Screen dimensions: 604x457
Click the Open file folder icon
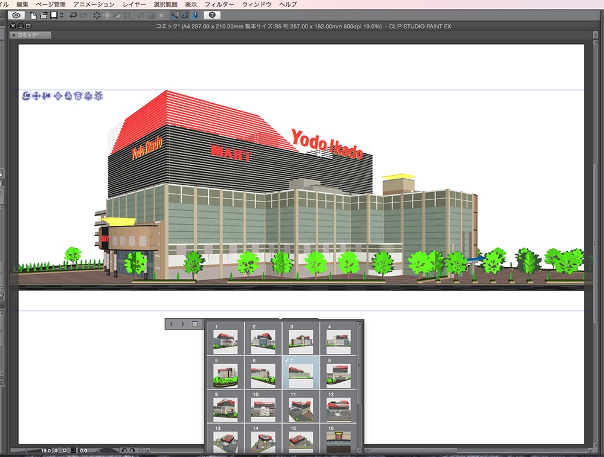(x=43, y=16)
